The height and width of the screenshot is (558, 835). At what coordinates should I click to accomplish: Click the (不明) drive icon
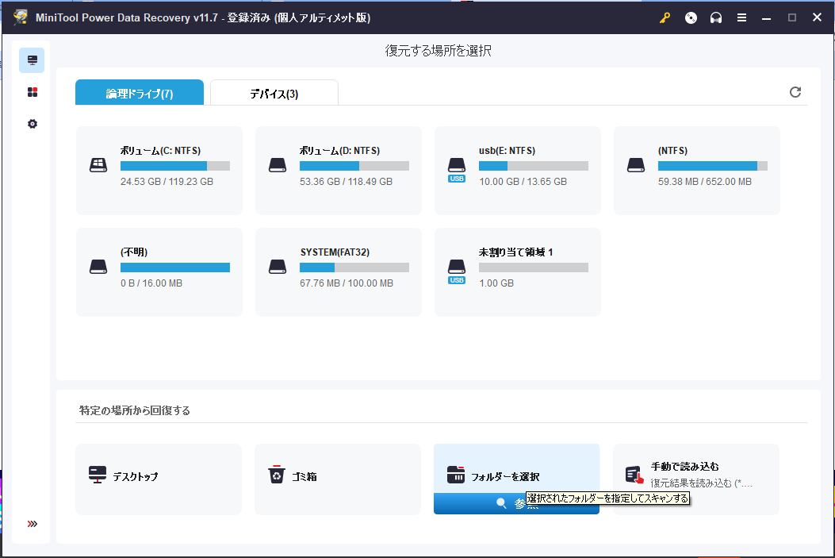(98, 267)
